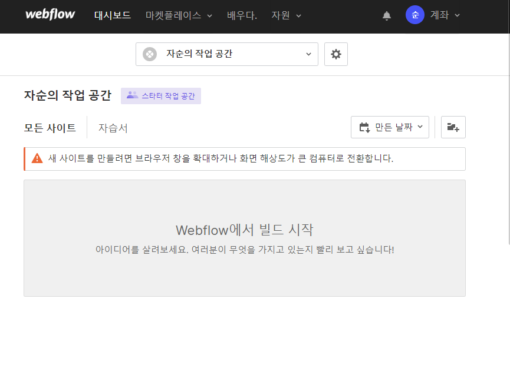Image resolution: width=510 pixels, height=388 pixels.
Task: Click people icon in 스타터 작업 공간 badge
Action: [x=133, y=95]
